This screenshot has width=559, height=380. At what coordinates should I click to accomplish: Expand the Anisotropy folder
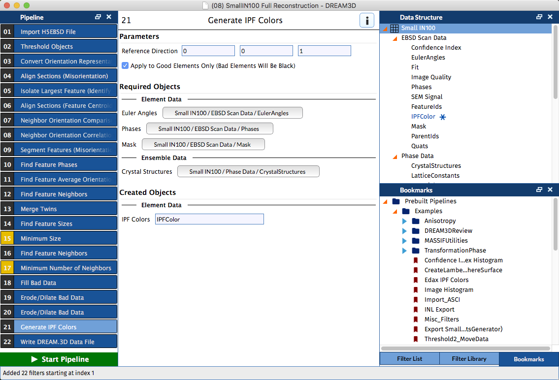(404, 221)
